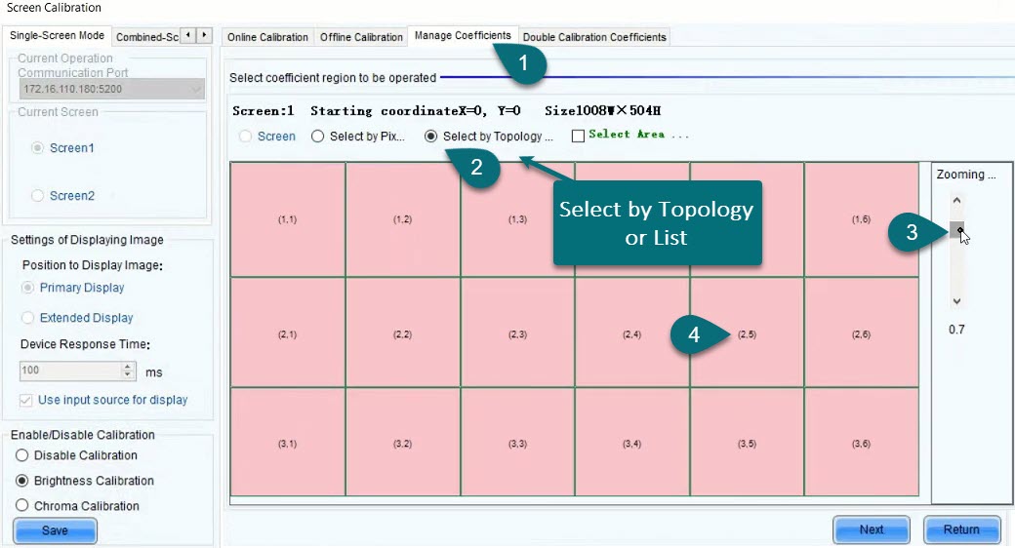Click the Next button
This screenshot has width=1015, height=548.
coord(871,529)
